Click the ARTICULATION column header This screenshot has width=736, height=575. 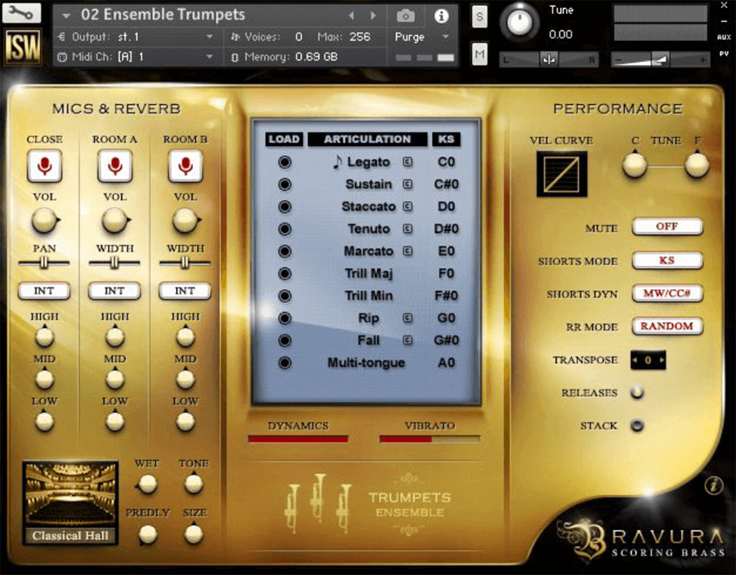(367, 139)
